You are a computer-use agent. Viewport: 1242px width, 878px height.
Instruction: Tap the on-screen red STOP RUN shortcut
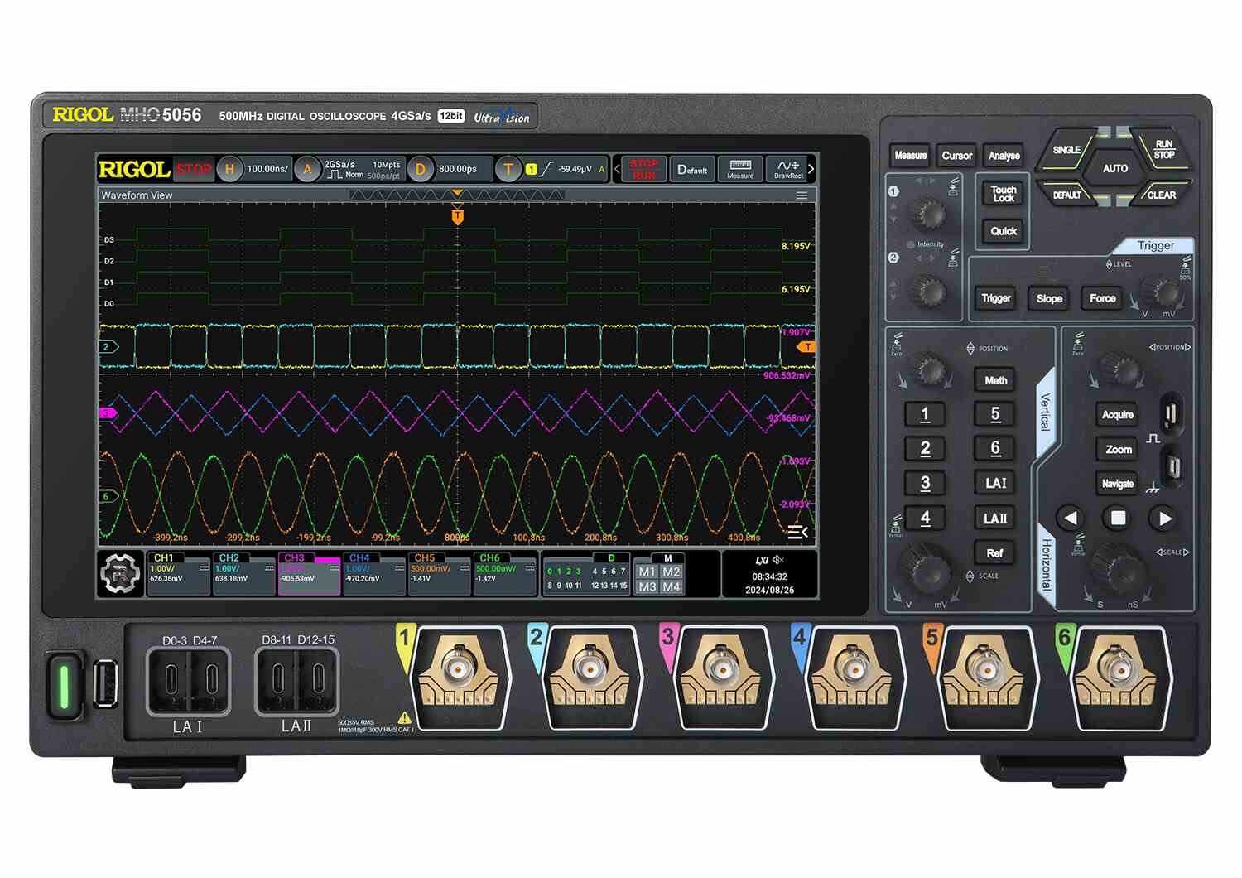coord(643,169)
